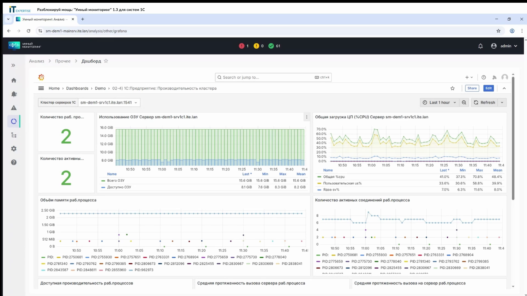
Task: Open the warning triangle sidebar section
Action: tap(14, 108)
